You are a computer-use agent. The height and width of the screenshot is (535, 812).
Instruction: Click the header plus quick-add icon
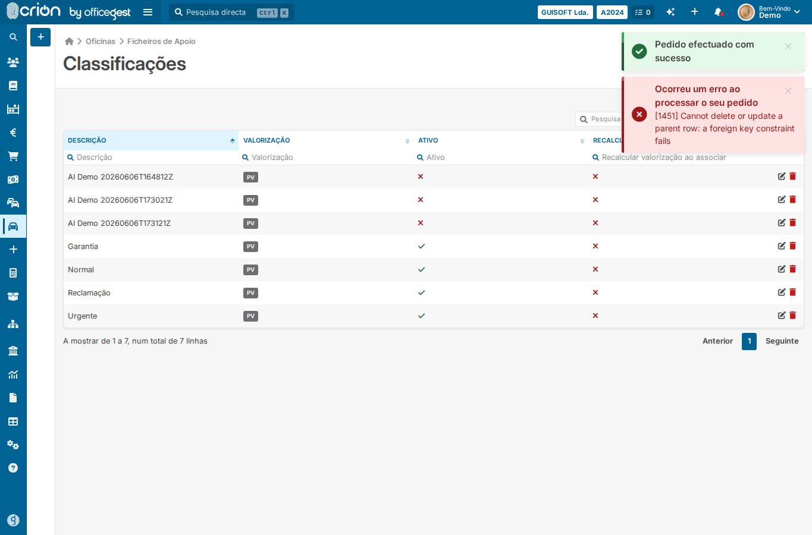click(694, 12)
